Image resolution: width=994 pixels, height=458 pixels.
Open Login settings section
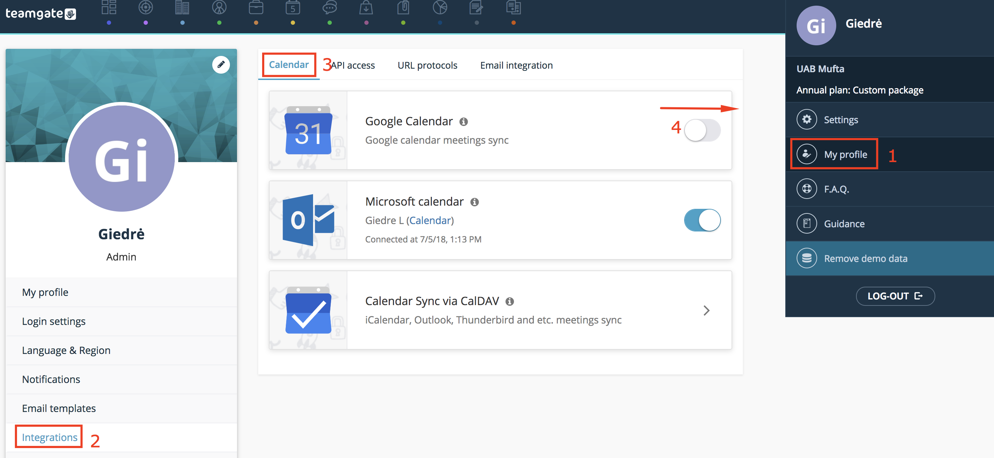click(x=121, y=321)
